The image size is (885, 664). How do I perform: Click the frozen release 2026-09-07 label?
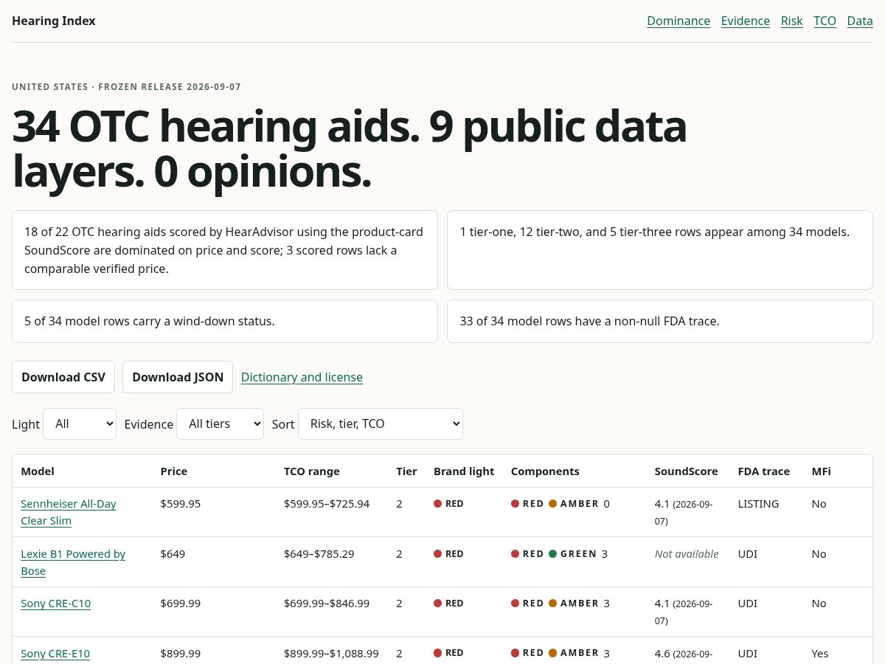(x=170, y=87)
